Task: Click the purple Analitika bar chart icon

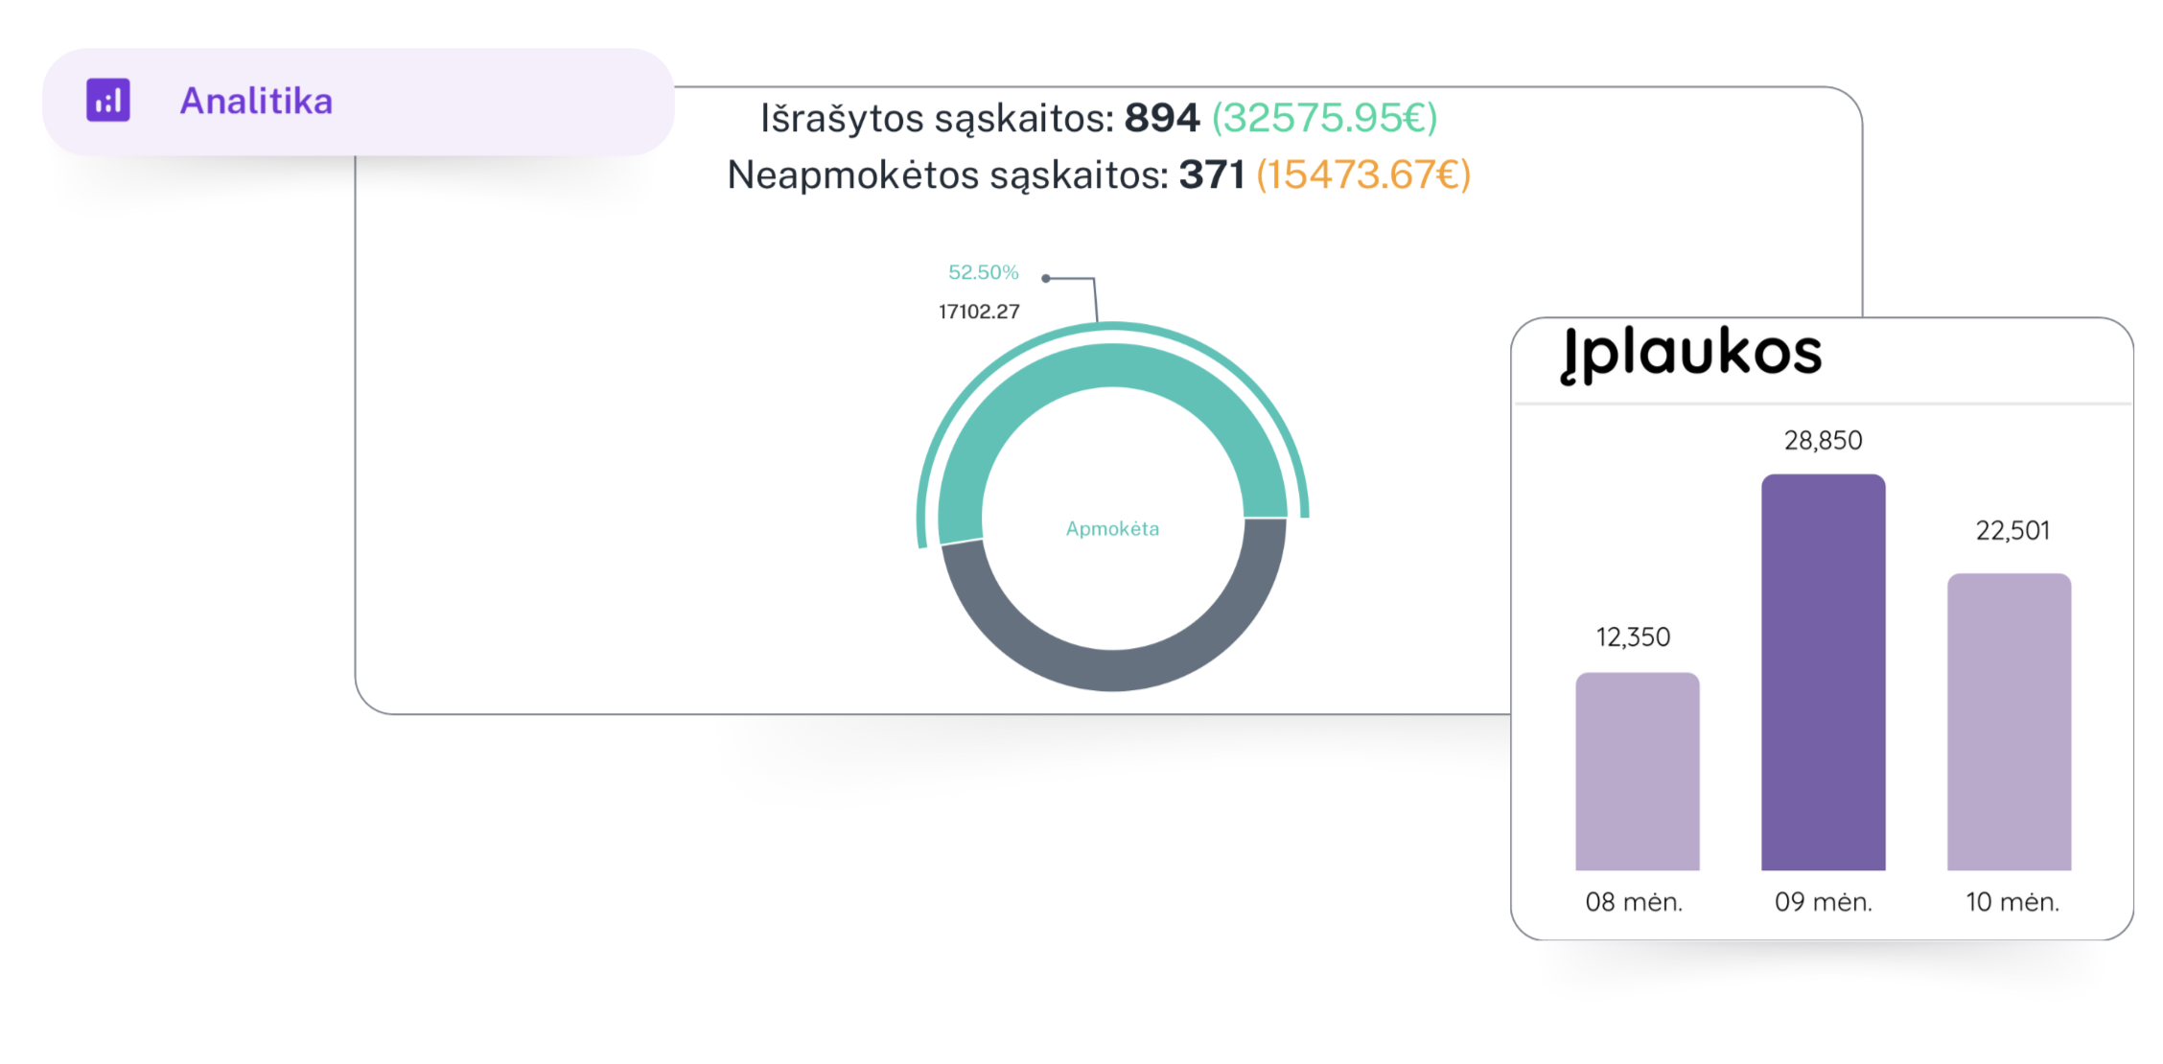Action: pyautogui.click(x=108, y=101)
